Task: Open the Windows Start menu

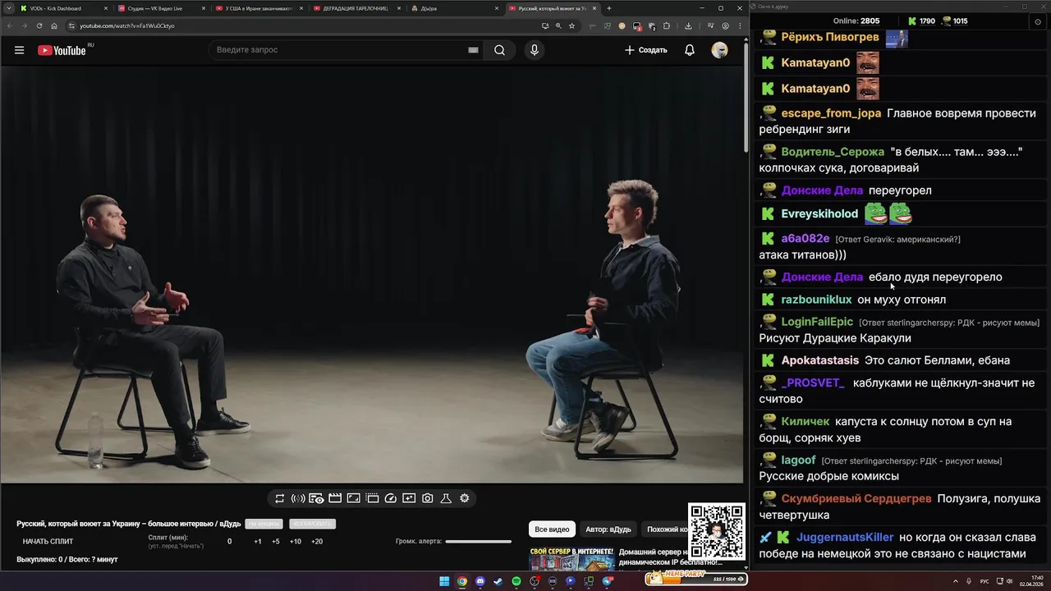Action: (444, 581)
